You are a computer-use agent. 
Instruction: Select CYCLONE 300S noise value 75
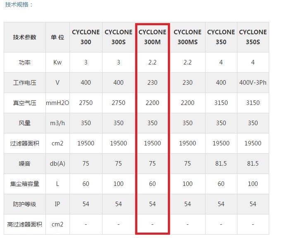tap(118, 164)
